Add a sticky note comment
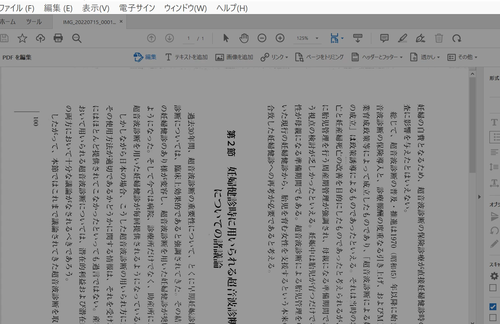This screenshot has width=500, height=324. point(384,38)
